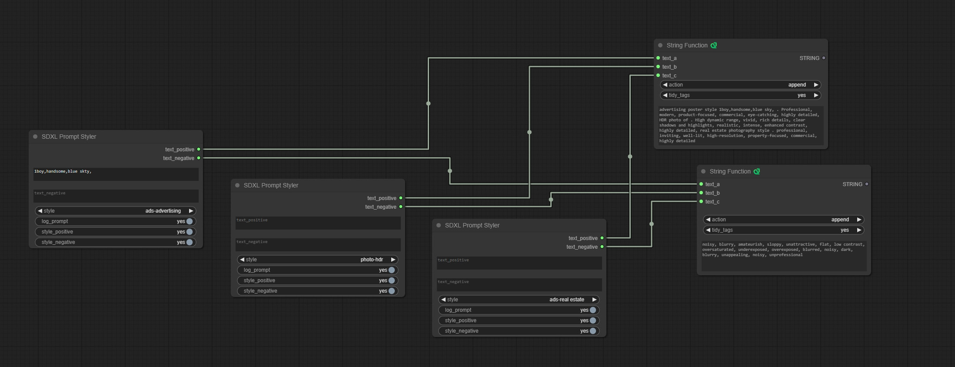Click the green badge icon on the lower String Function title
This screenshot has height=367, width=955.
[x=757, y=171]
